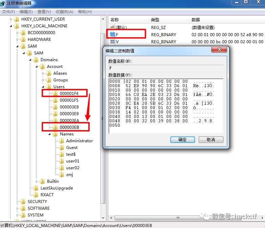Collapse the HKEY_LOCAL_MACHINE node

(11, 26)
